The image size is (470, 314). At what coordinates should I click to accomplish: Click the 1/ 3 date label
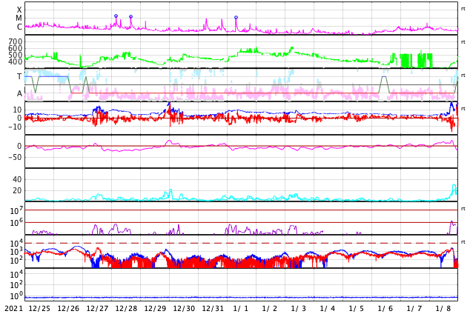(x=299, y=309)
